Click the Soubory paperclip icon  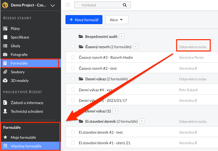coord(5,72)
